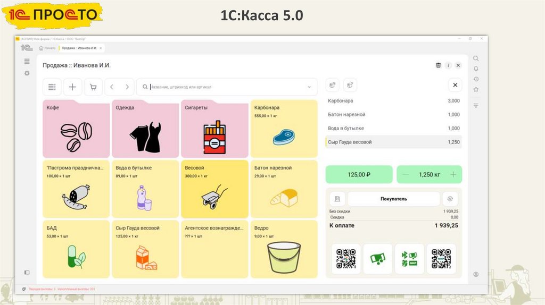The image size is (545, 305).
Task: Click the trash delete icon in header
Action: [x=439, y=65]
